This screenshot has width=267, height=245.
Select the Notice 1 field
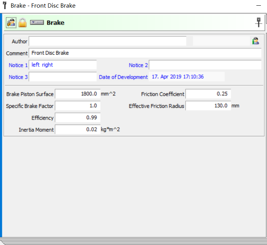pos(63,65)
